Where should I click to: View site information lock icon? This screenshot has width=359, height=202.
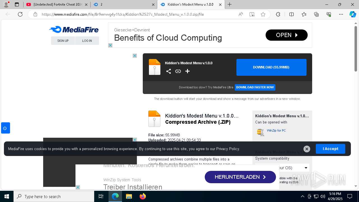click(x=35, y=14)
